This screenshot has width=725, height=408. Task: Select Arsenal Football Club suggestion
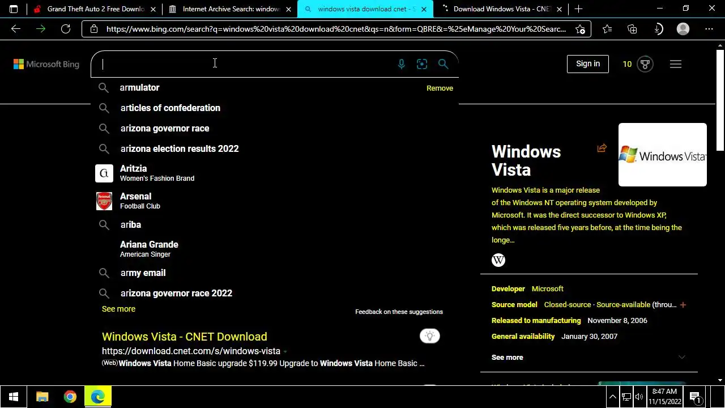[x=274, y=201]
